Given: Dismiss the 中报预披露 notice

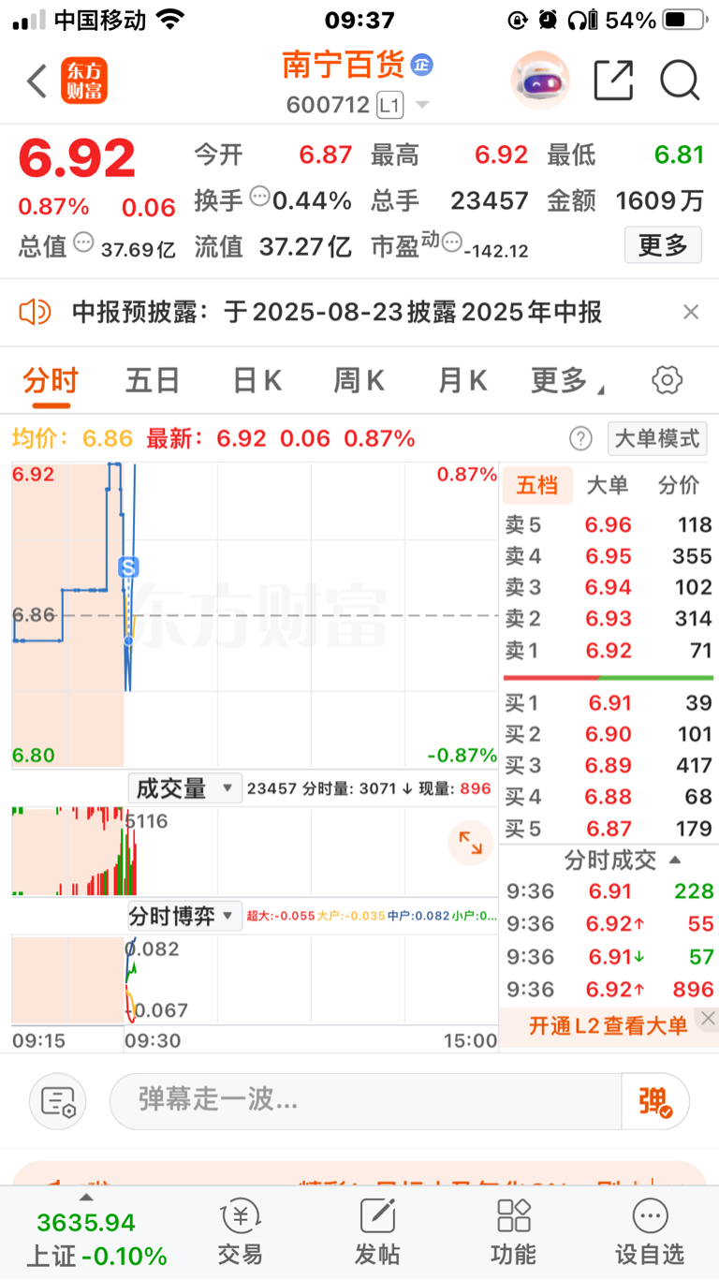Looking at the screenshot, I should [691, 312].
